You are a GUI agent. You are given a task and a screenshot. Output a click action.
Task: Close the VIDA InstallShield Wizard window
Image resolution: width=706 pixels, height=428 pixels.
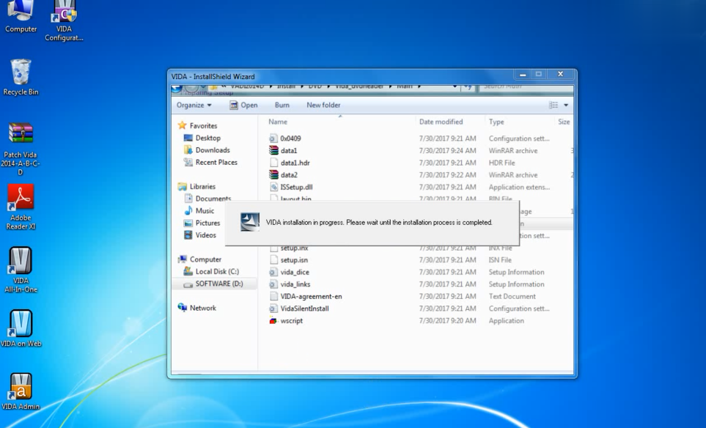pos(561,74)
